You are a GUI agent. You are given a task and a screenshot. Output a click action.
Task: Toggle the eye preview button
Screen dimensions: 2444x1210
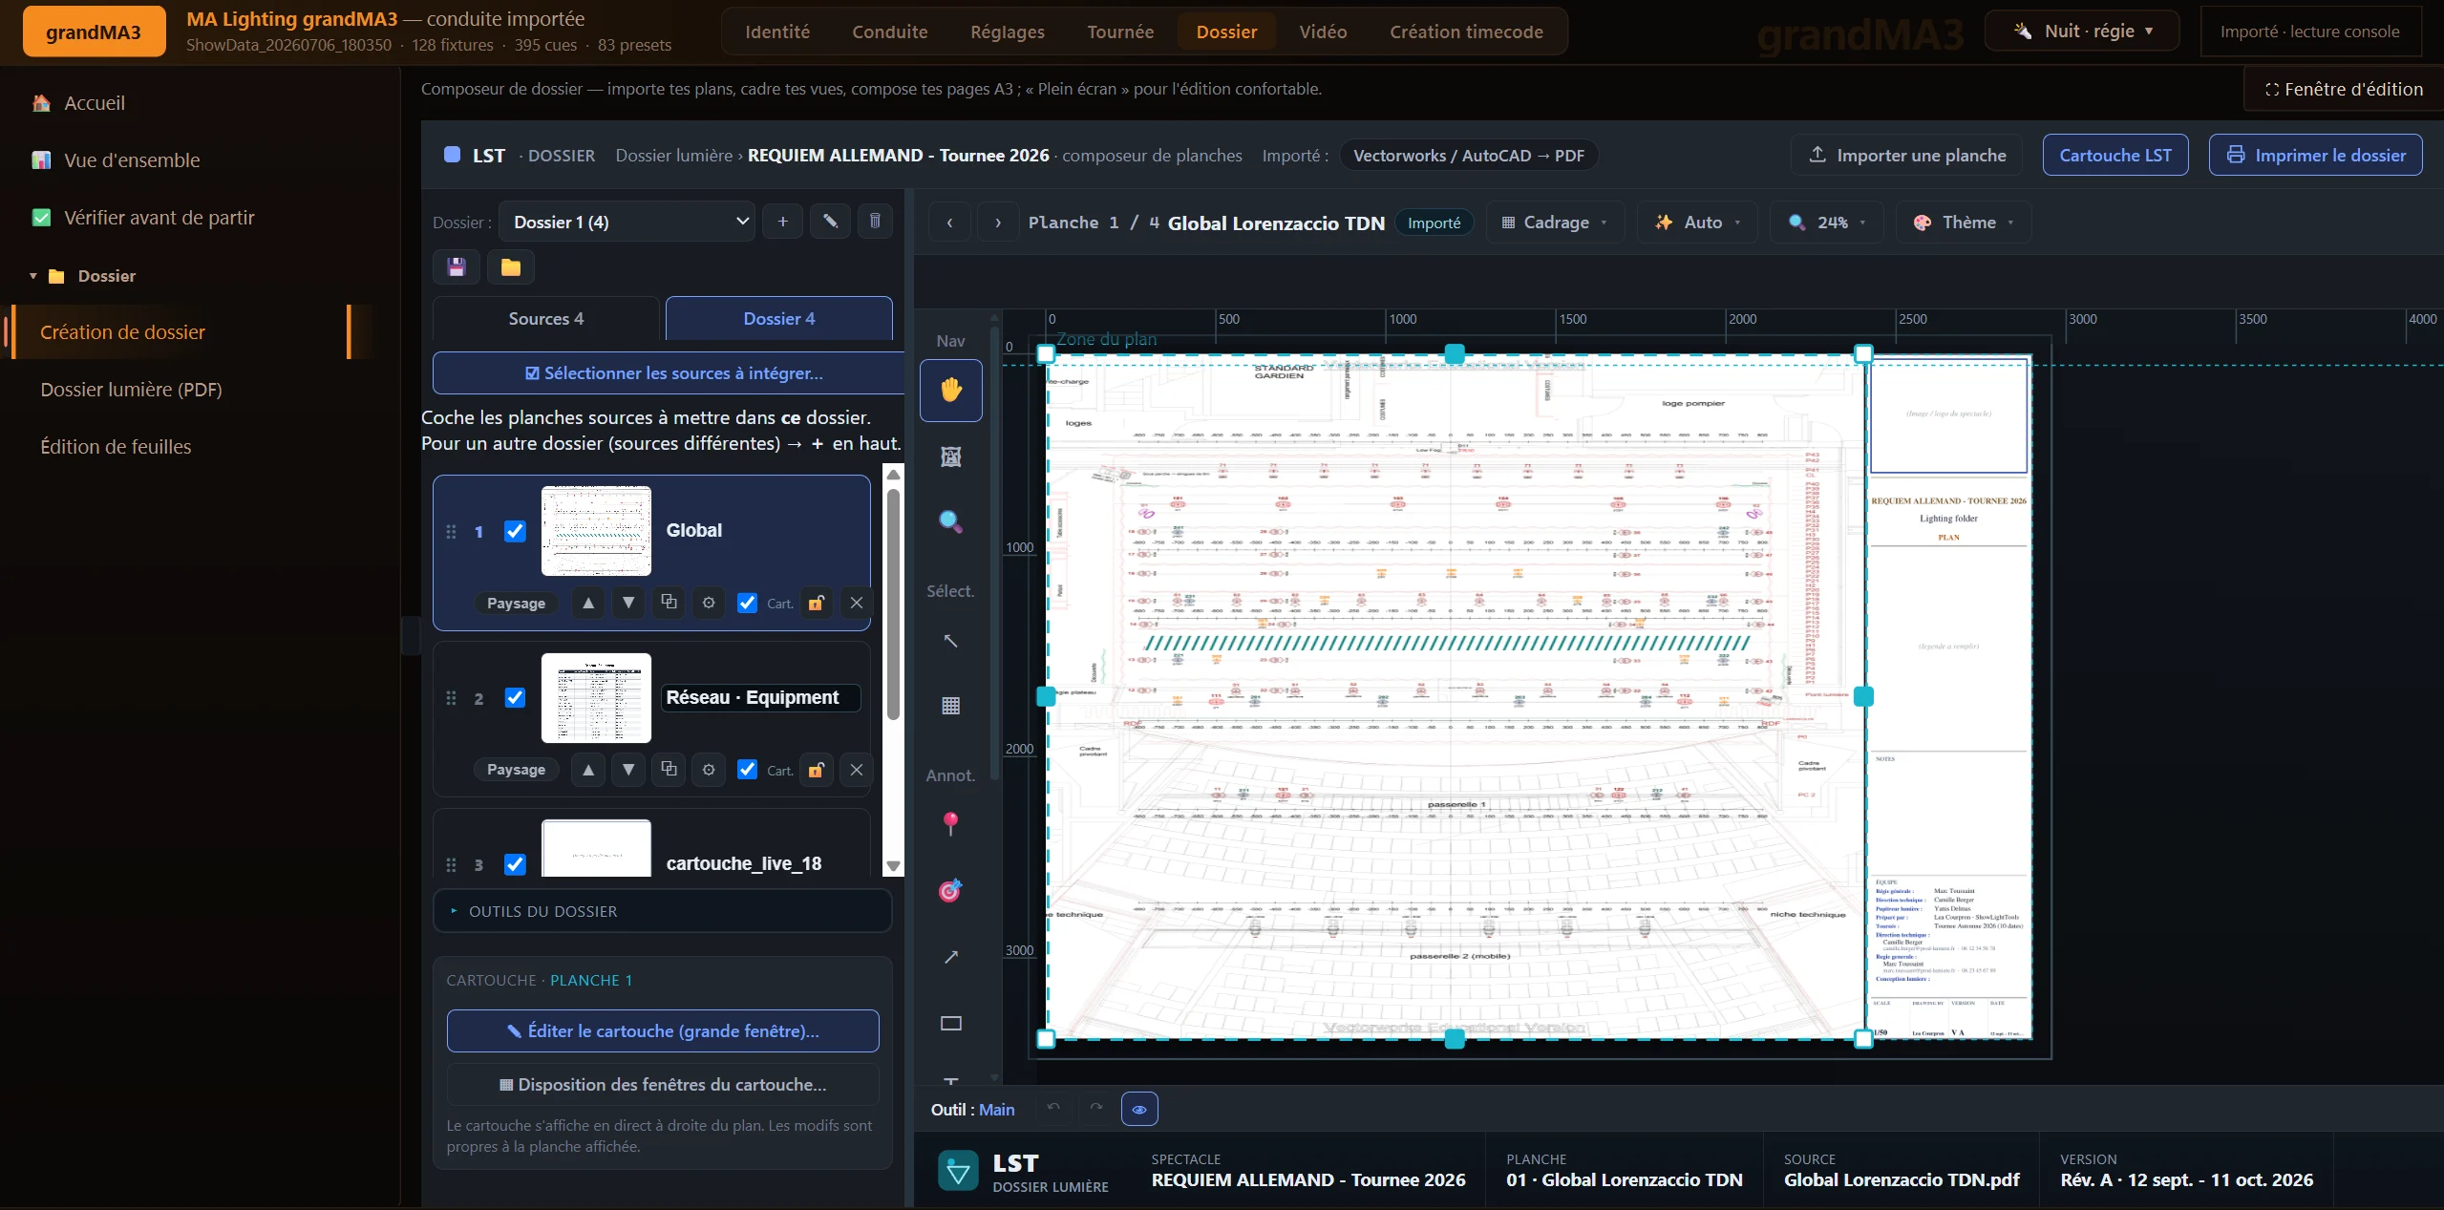coord(1139,1109)
